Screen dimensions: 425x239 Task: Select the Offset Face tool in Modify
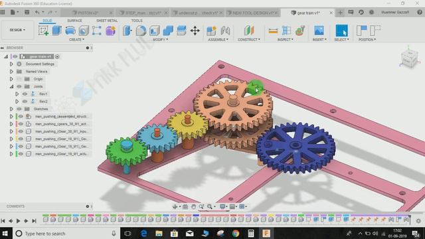[181, 31]
